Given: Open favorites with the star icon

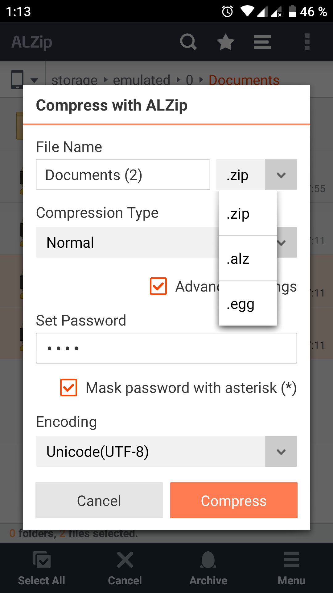Looking at the screenshot, I should [x=225, y=42].
